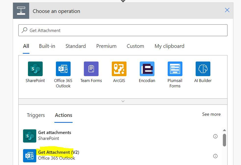Switch to the Custom tab
Viewport: 241px width, 165px height.
(135, 46)
